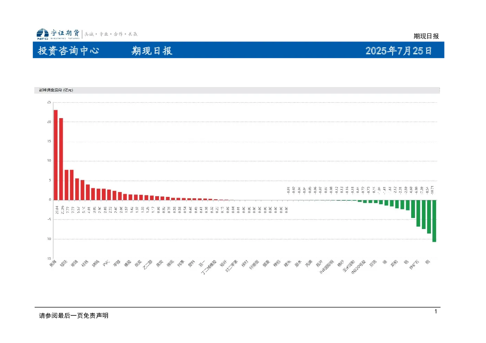Click the x-axis label INE20号胶
This screenshot has width=486, height=343.
point(359,267)
